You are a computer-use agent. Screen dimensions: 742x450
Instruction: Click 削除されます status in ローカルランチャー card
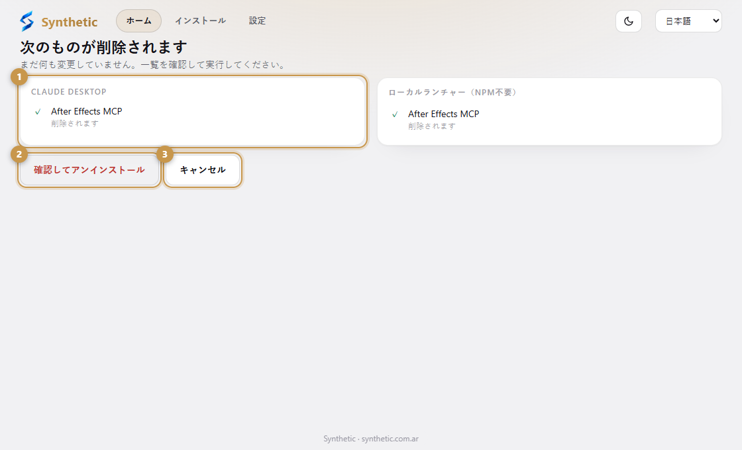(432, 126)
